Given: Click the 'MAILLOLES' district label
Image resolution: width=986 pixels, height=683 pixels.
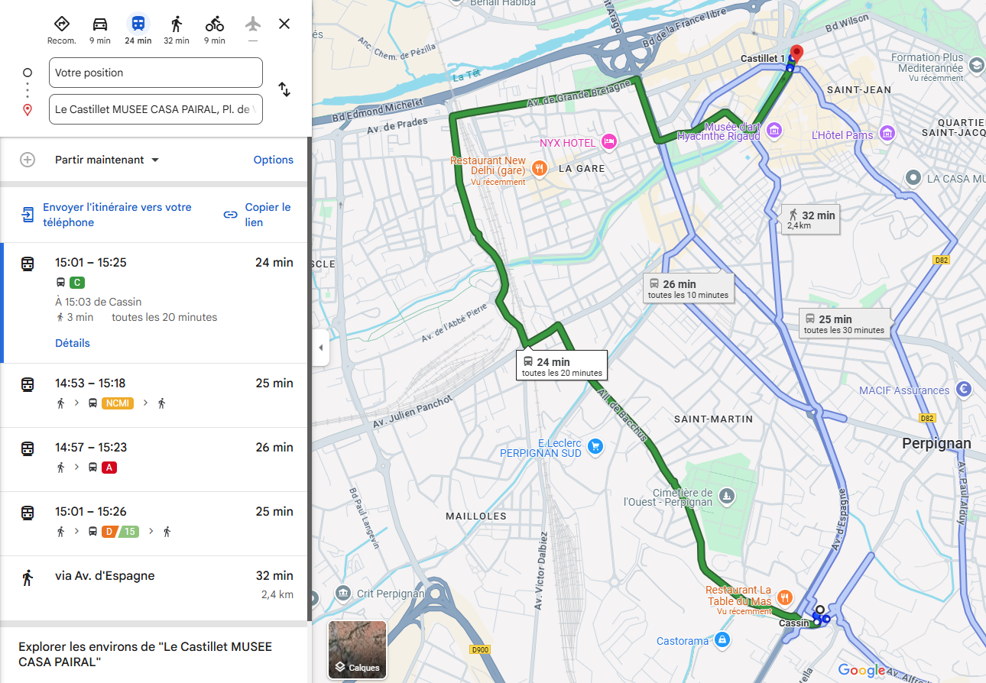Looking at the screenshot, I should click(x=476, y=516).
